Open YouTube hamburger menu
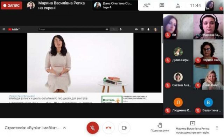The image size is (224, 137). (x=4, y=29)
